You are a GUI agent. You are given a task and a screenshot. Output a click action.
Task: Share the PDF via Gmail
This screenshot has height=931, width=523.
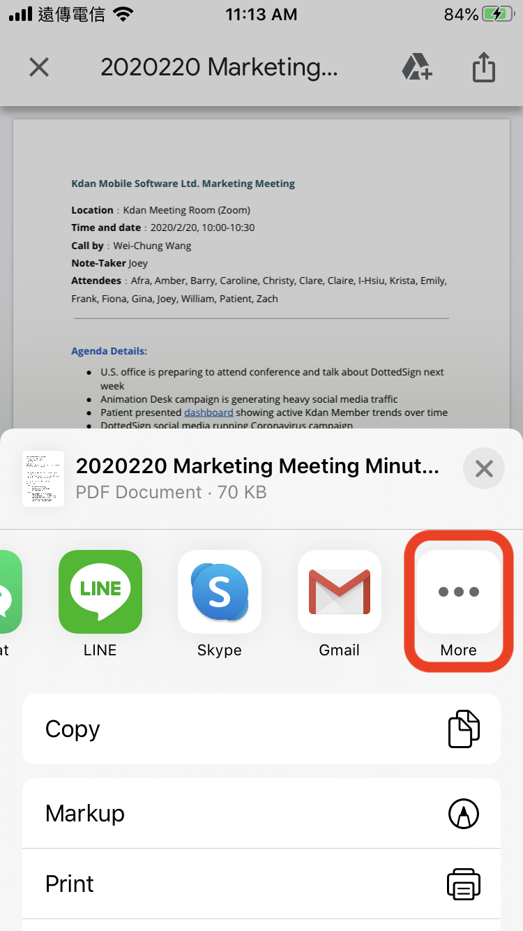340,592
